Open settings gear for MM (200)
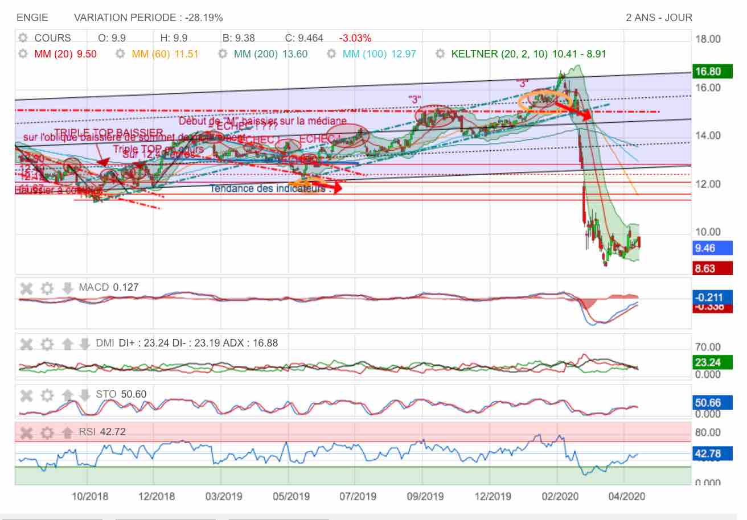 [223, 54]
